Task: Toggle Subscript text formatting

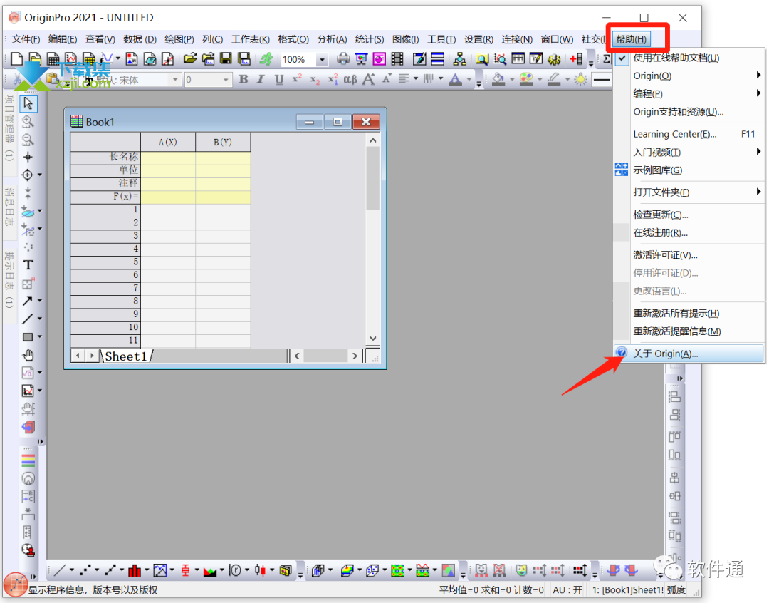Action: tap(315, 80)
